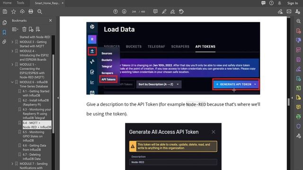Expand the MODULE 4 bookmark
This screenshot has width=303, height=170.
(x=12, y=51)
